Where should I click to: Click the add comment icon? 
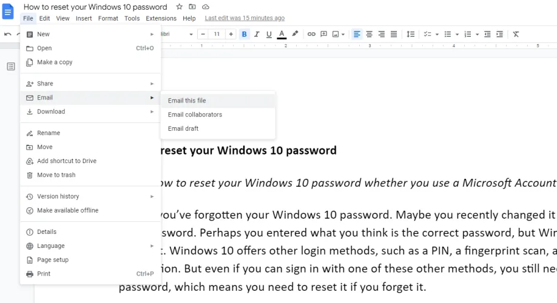pyautogui.click(x=324, y=34)
